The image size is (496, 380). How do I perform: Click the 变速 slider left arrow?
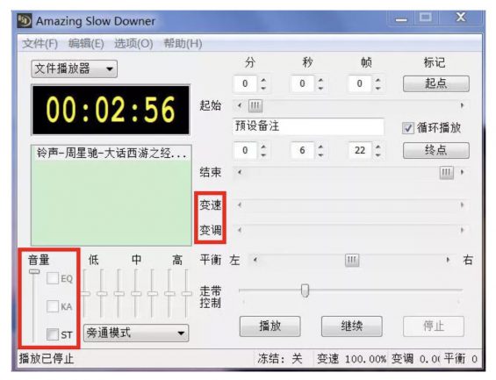click(240, 205)
